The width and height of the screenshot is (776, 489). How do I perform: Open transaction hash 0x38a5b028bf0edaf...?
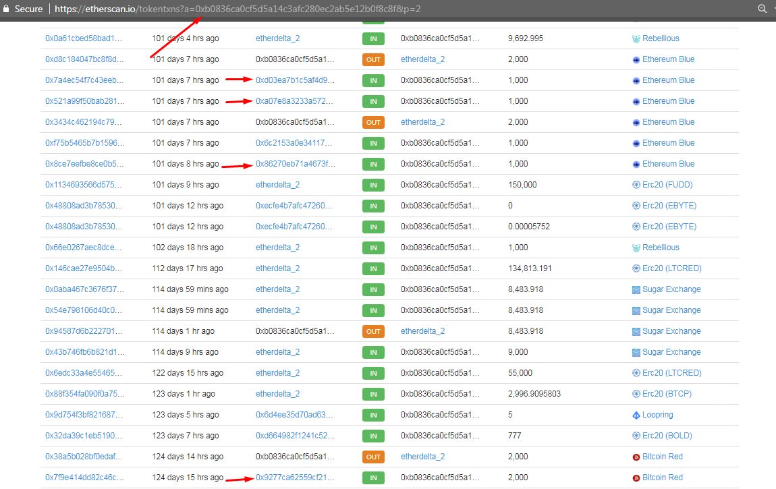(x=84, y=457)
